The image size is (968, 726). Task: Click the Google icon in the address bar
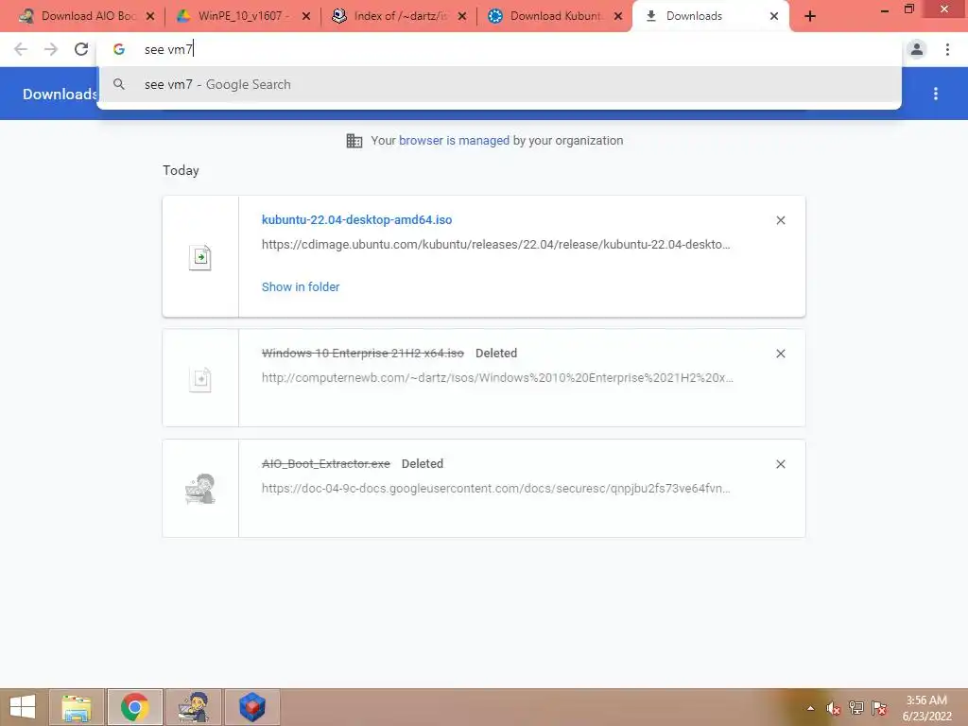pyautogui.click(x=119, y=49)
